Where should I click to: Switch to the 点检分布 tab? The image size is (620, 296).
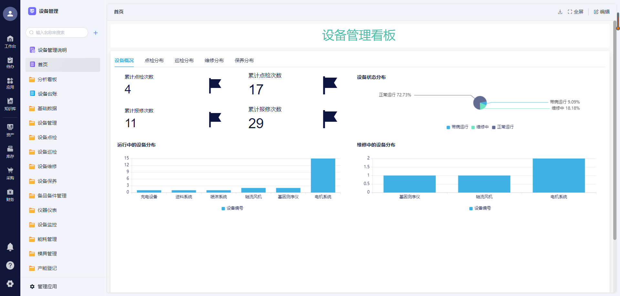pos(154,61)
